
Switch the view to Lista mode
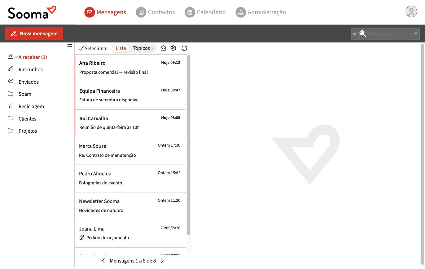click(x=121, y=48)
